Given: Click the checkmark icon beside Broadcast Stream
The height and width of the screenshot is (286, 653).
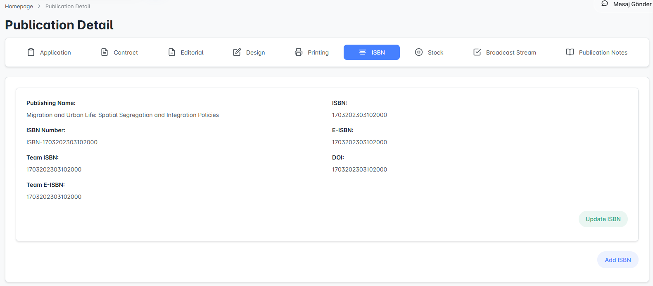Looking at the screenshot, I should [x=477, y=52].
